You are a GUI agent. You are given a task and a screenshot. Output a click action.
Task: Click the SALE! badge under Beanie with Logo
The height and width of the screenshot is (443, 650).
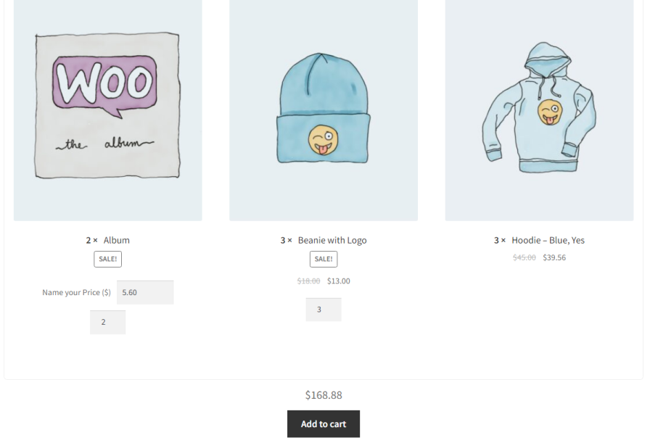pyautogui.click(x=324, y=259)
